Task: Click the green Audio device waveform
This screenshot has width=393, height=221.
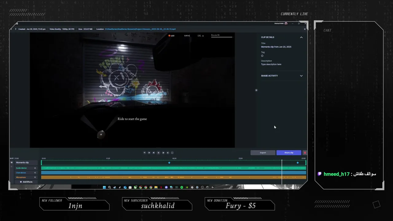Action: pyautogui.click(x=173, y=168)
